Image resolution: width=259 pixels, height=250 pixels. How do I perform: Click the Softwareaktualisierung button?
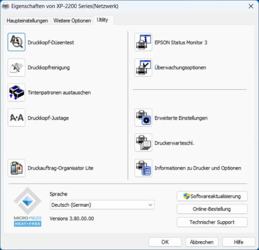212,196
